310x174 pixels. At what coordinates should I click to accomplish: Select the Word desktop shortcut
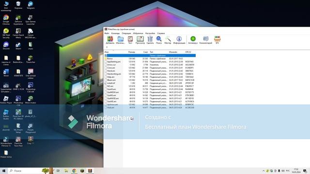tap(6, 72)
